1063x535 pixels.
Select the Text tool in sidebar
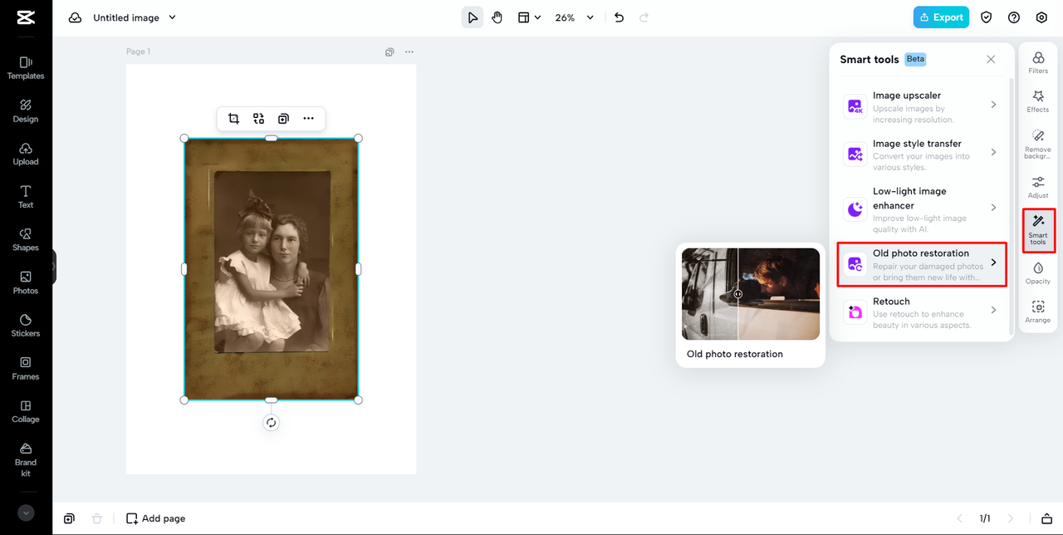tap(26, 197)
